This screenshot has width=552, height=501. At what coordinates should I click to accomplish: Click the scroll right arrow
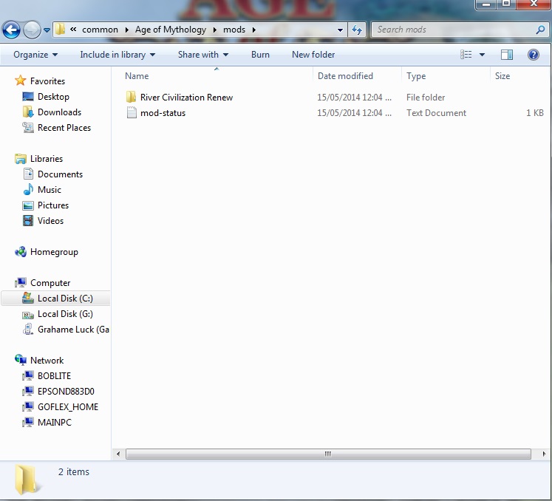pos(544,454)
